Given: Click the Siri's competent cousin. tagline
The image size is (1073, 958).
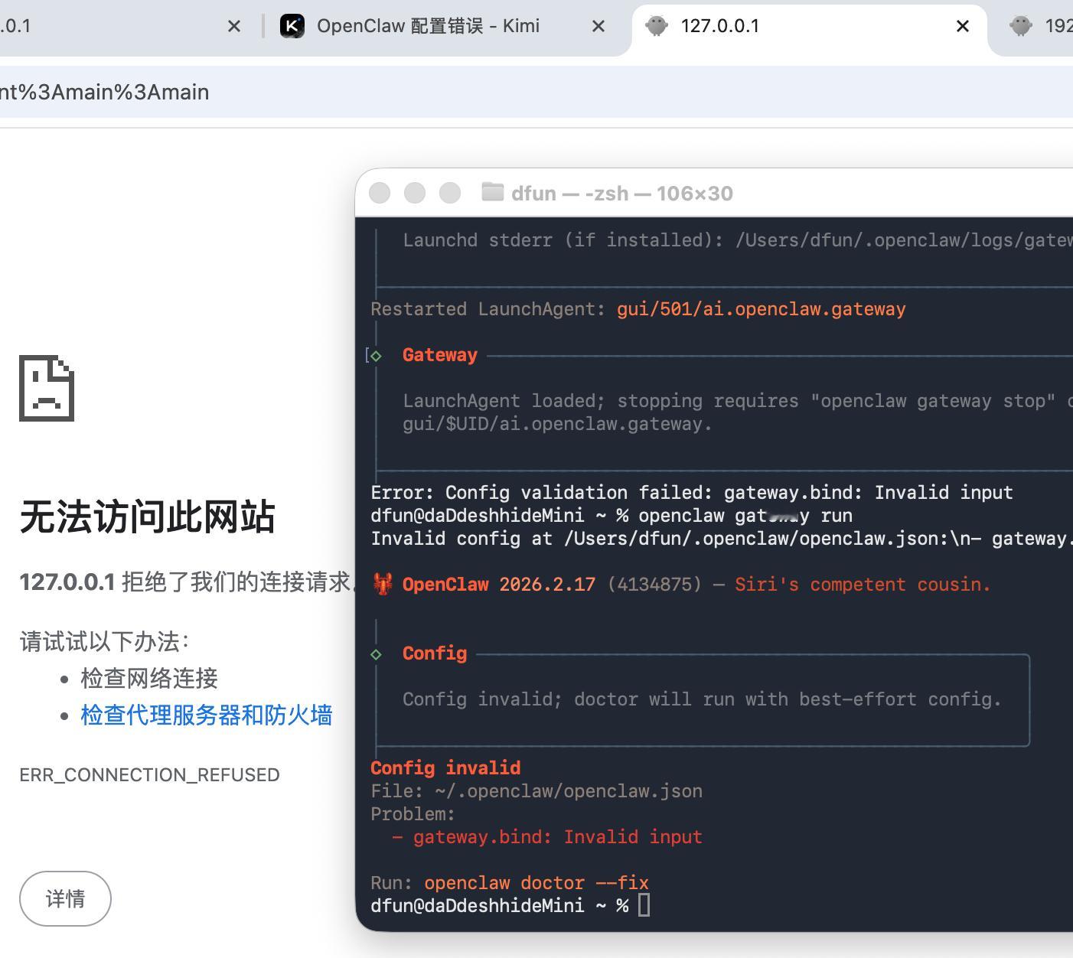Looking at the screenshot, I should [x=863, y=585].
